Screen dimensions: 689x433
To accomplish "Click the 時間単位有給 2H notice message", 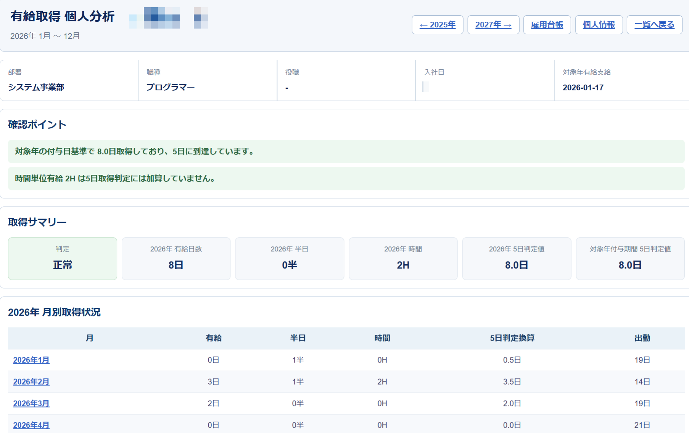I will pyautogui.click(x=346, y=178).
